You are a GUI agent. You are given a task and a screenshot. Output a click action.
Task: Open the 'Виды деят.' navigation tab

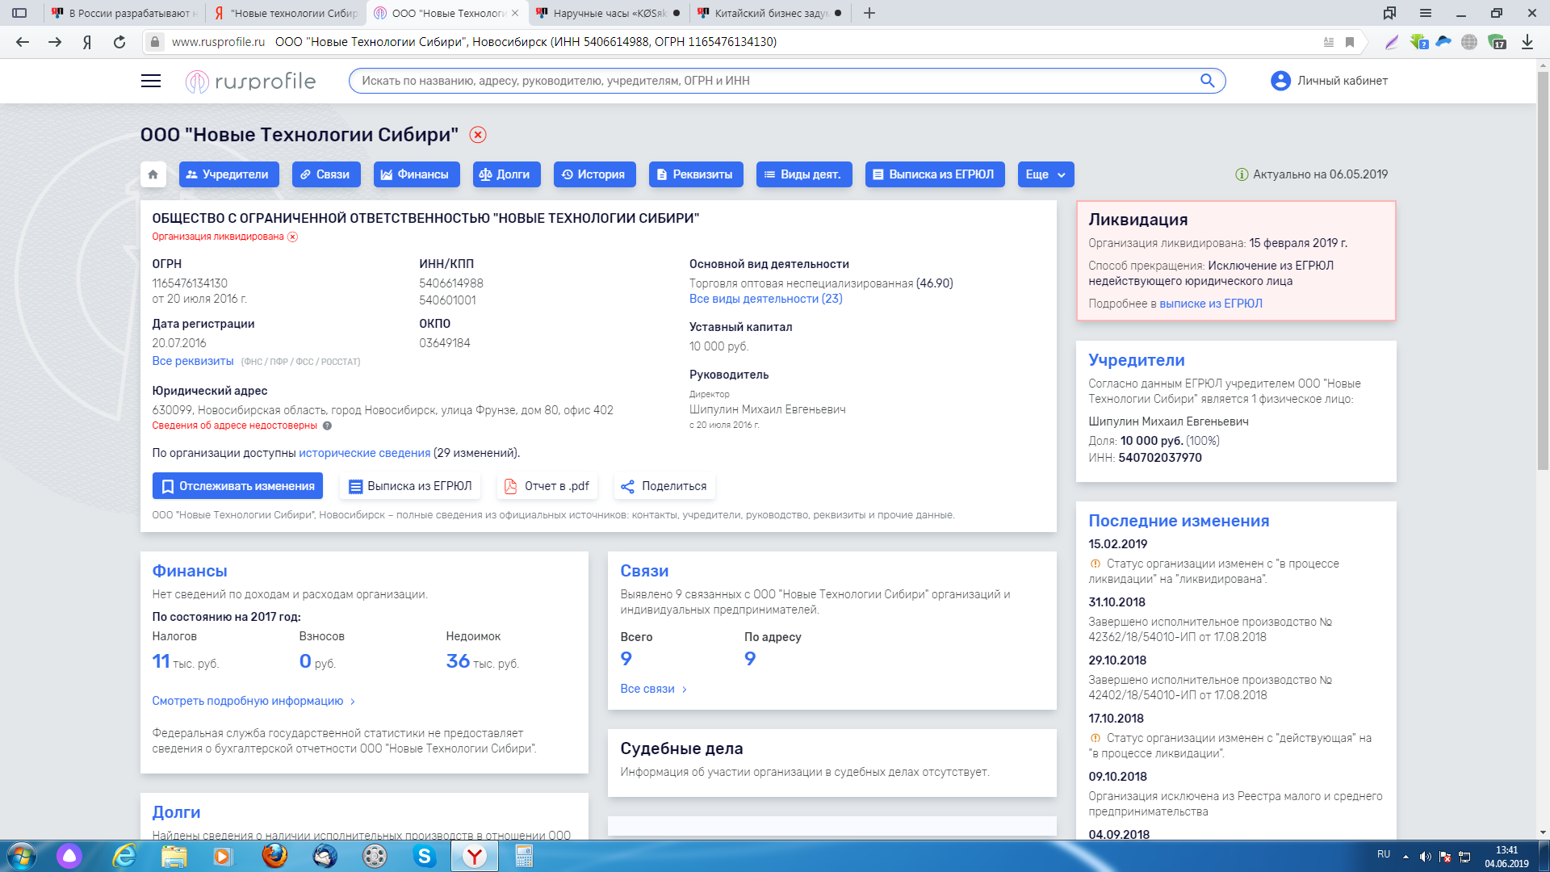click(x=804, y=174)
